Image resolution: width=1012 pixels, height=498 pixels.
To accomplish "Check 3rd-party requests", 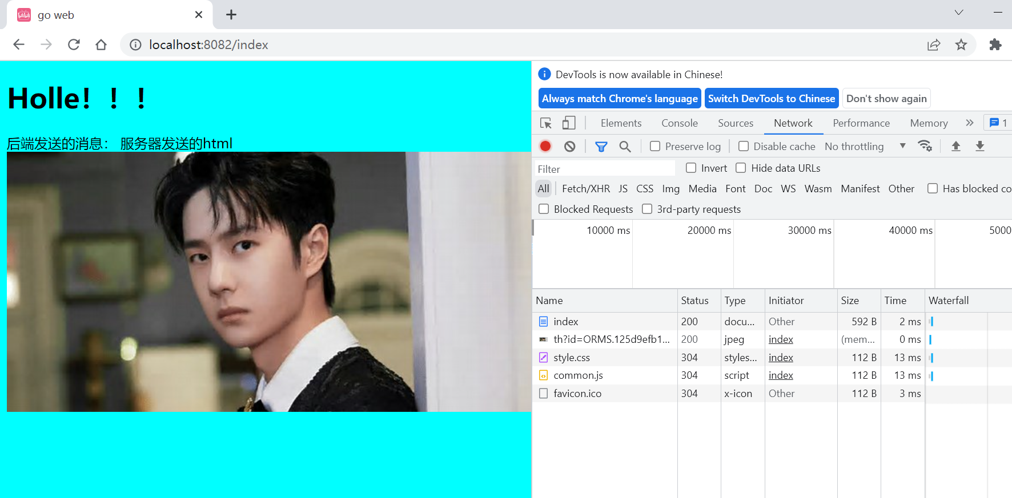I will pyautogui.click(x=647, y=209).
